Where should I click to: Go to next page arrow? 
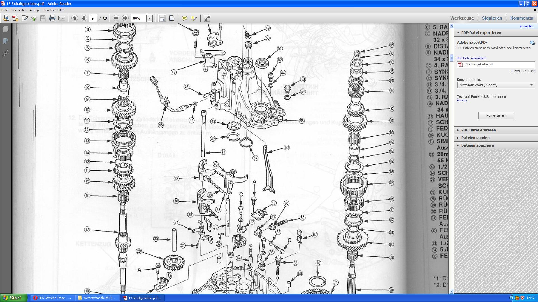[x=84, y=18]
